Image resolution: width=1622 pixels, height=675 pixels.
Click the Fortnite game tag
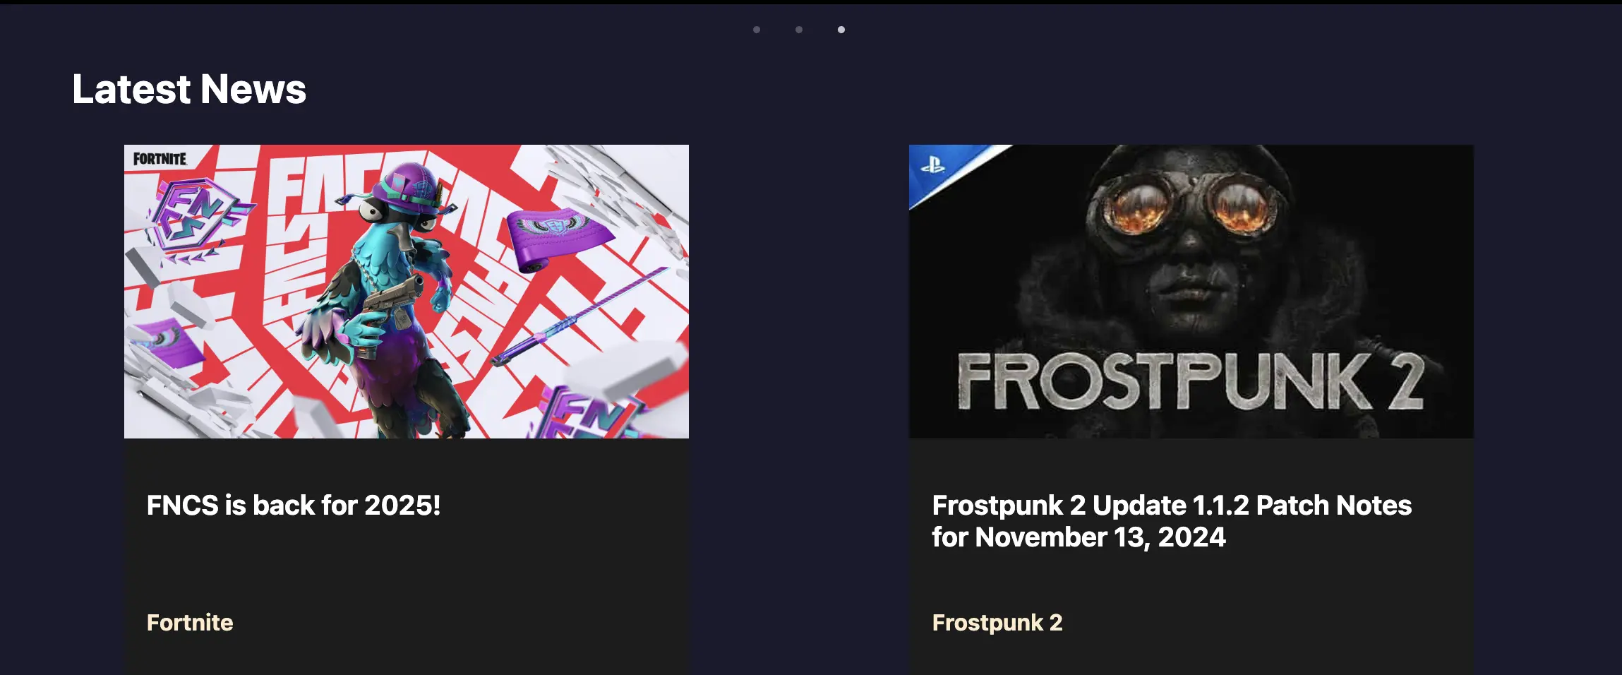click(190, 623)
